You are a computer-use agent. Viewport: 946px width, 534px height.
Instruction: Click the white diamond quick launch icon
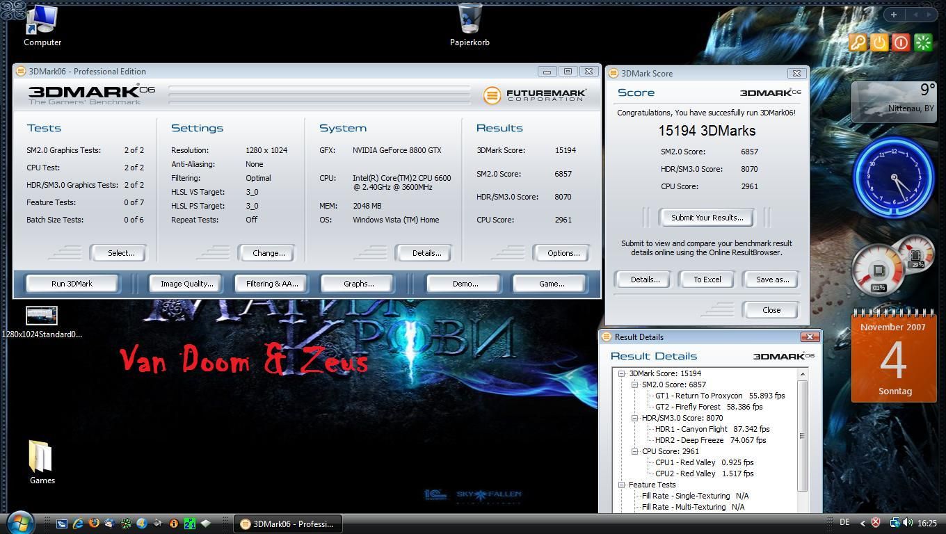point(206,523)
